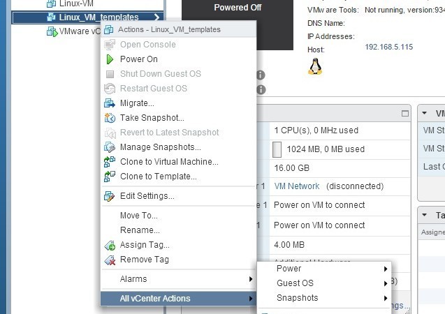Open Guest OS in the submenu
This screenshot has height=314, width=445.
[324, 283]
